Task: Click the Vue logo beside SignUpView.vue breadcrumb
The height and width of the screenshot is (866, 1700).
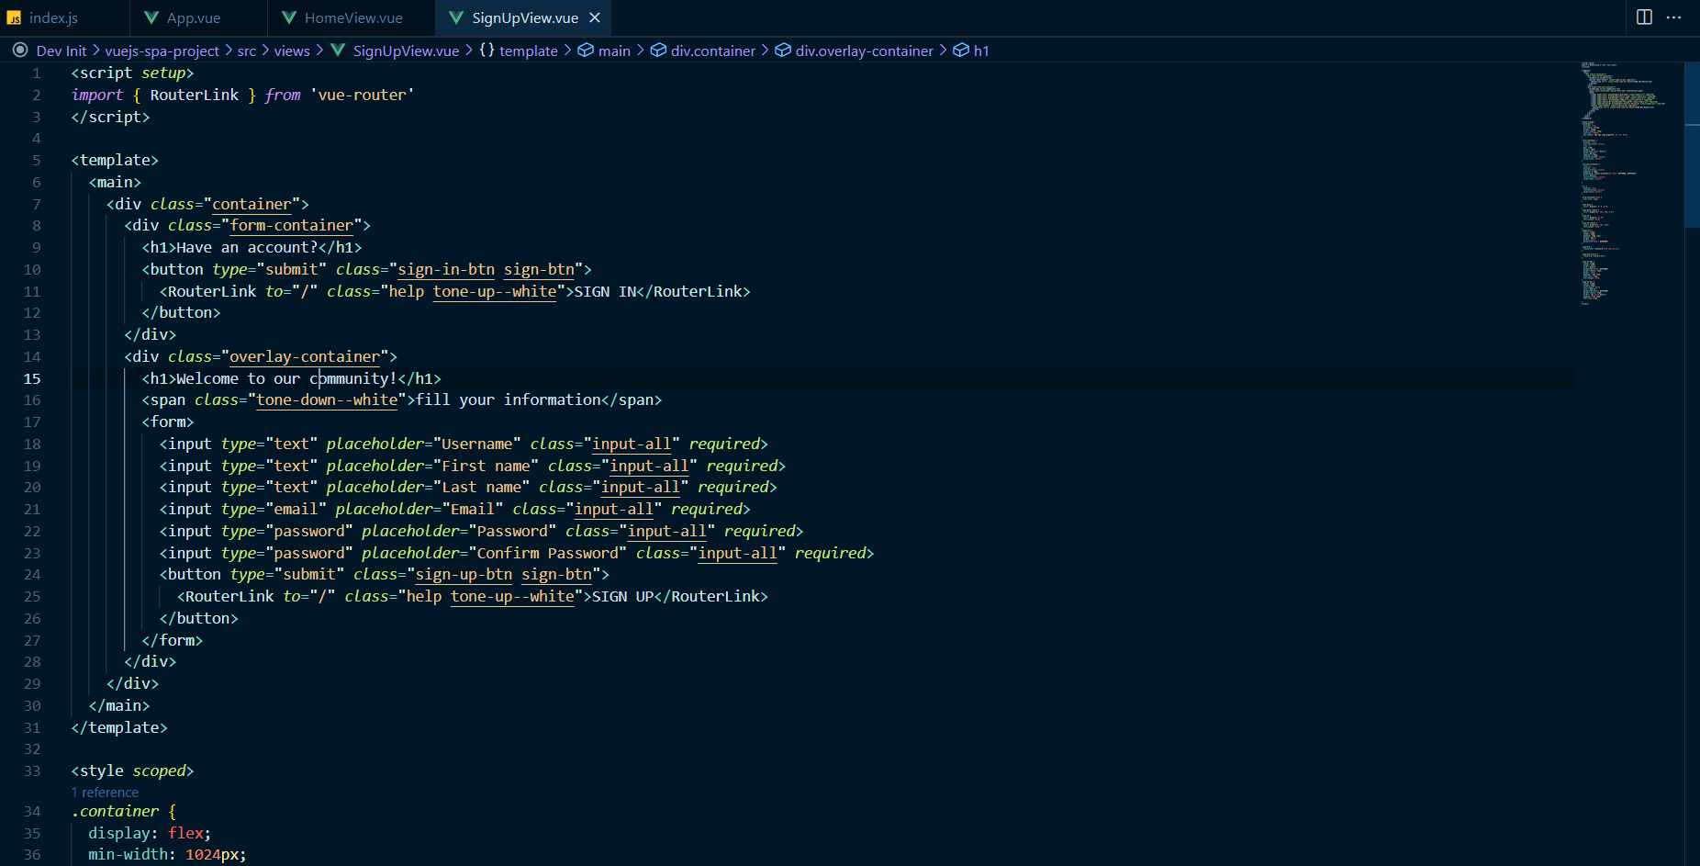Action: click(x=337, y=51)
